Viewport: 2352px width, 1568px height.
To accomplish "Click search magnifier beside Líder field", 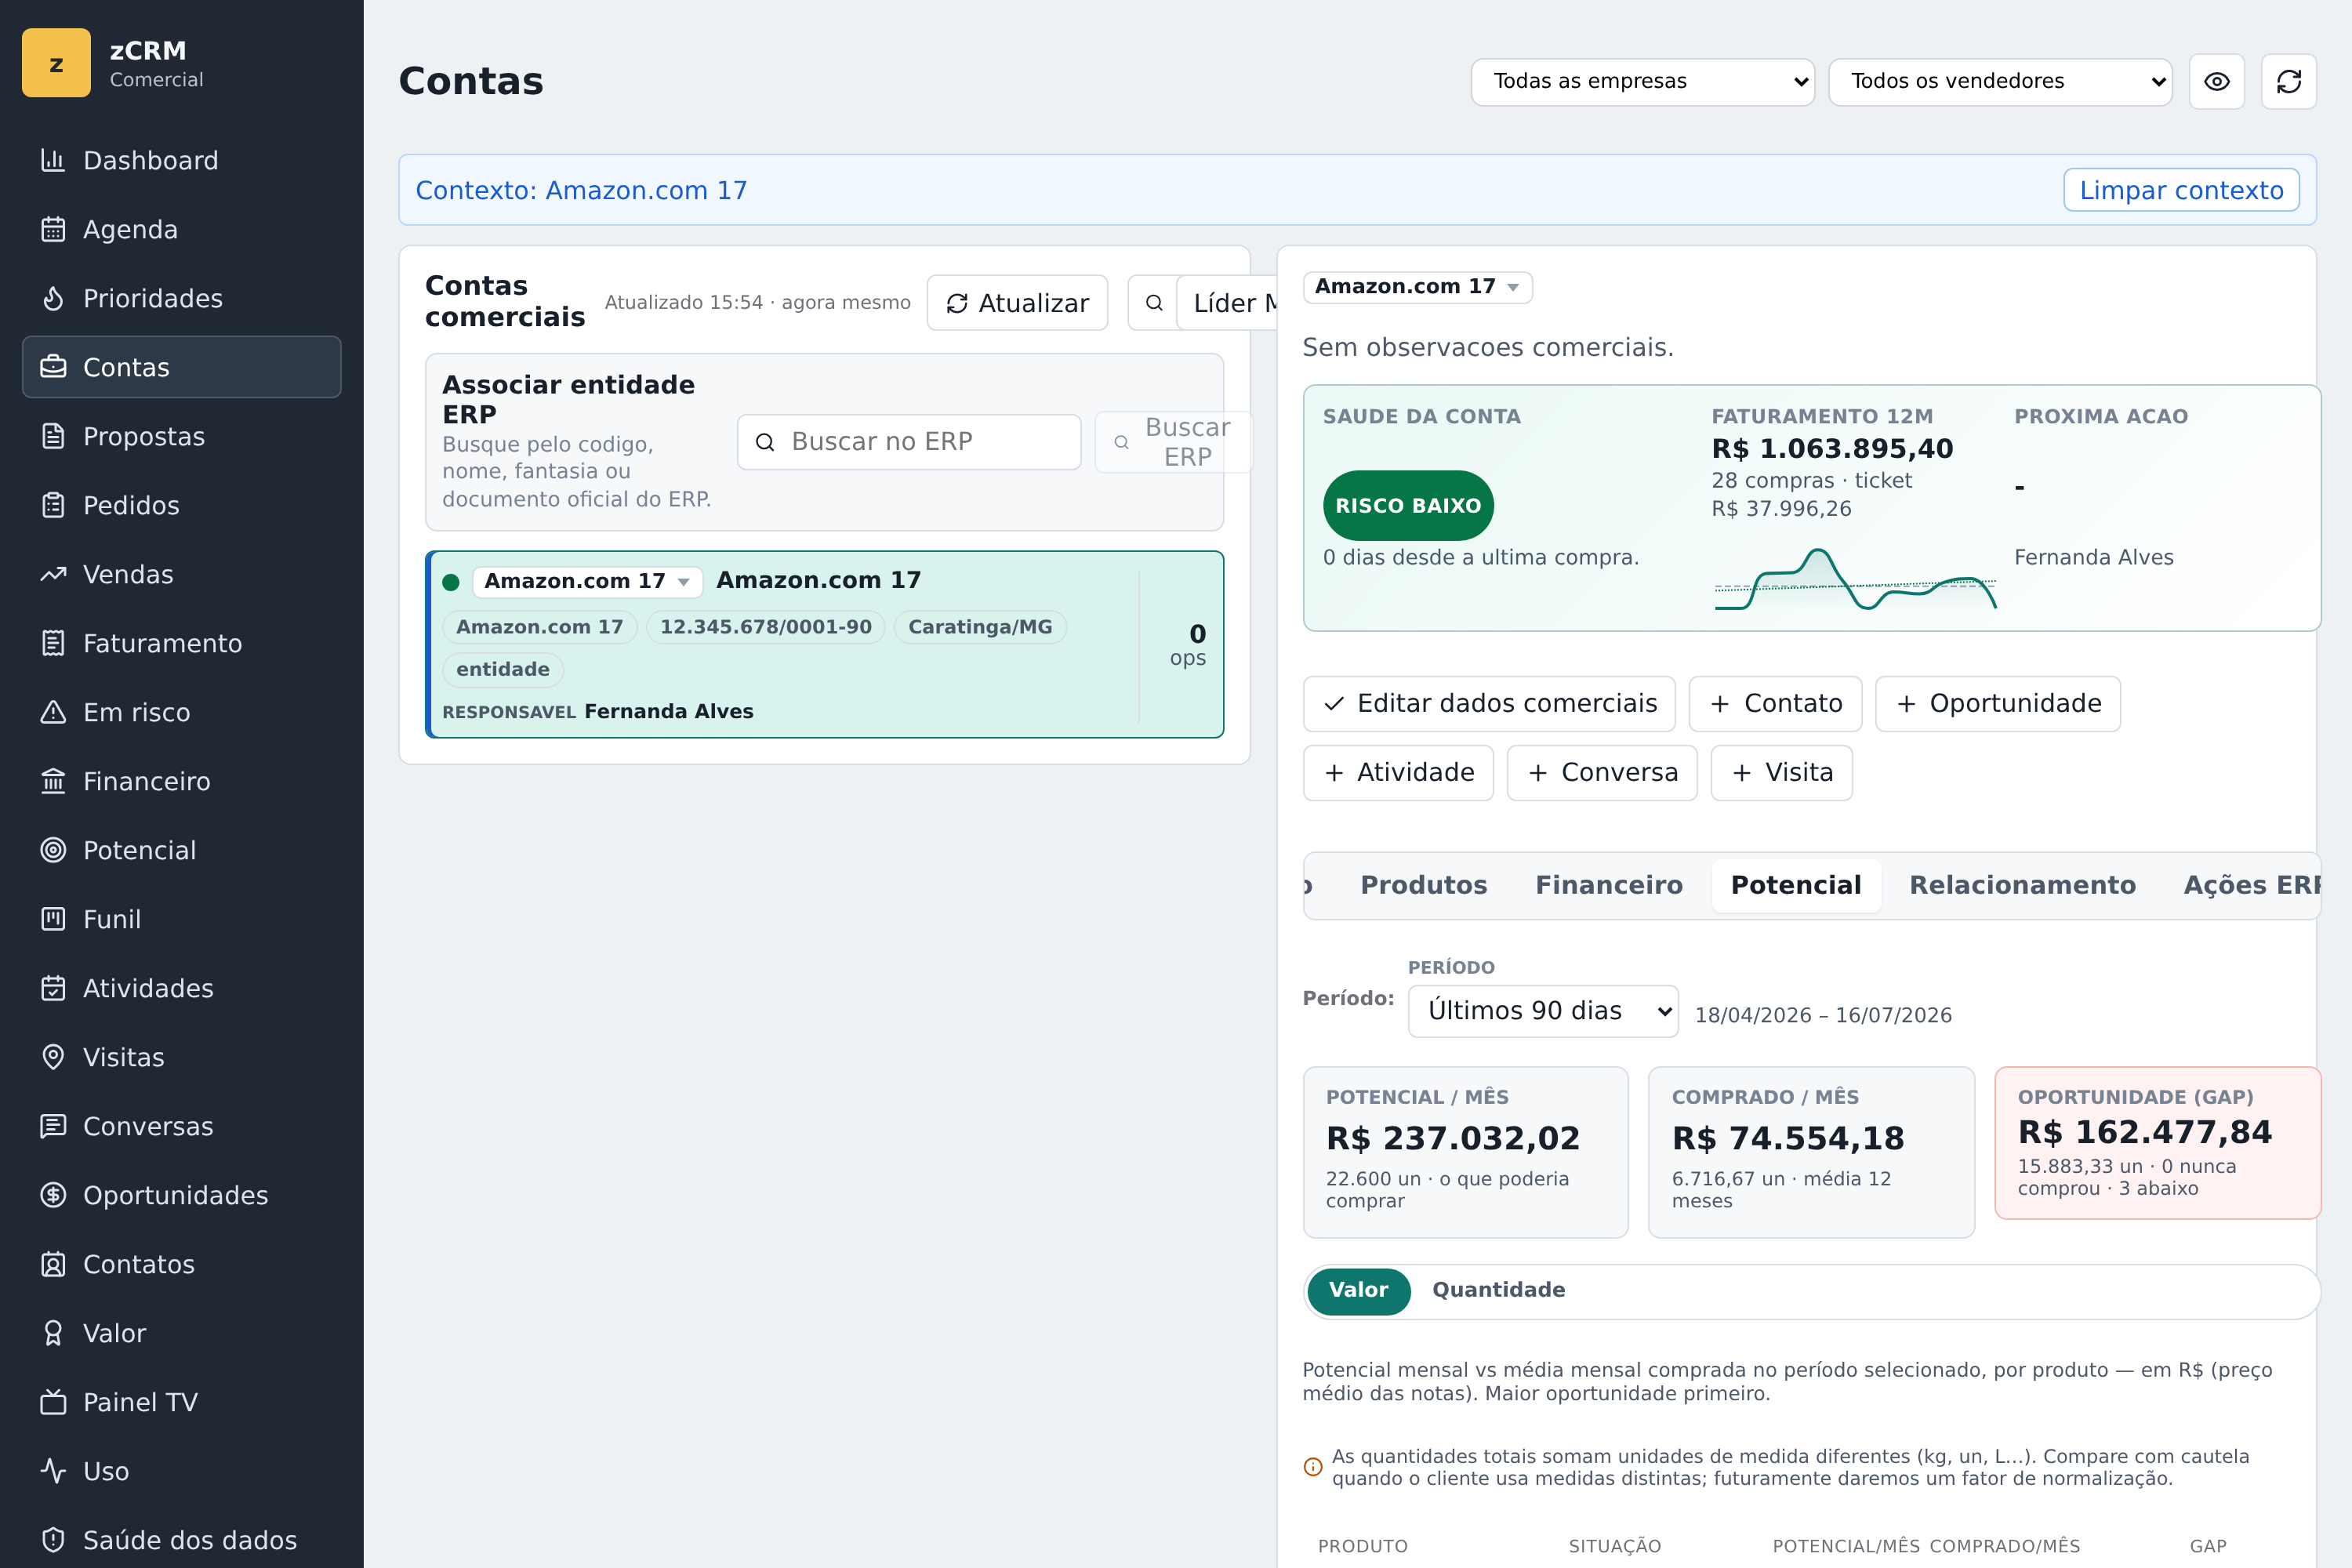I will (x=1153, y=303).
